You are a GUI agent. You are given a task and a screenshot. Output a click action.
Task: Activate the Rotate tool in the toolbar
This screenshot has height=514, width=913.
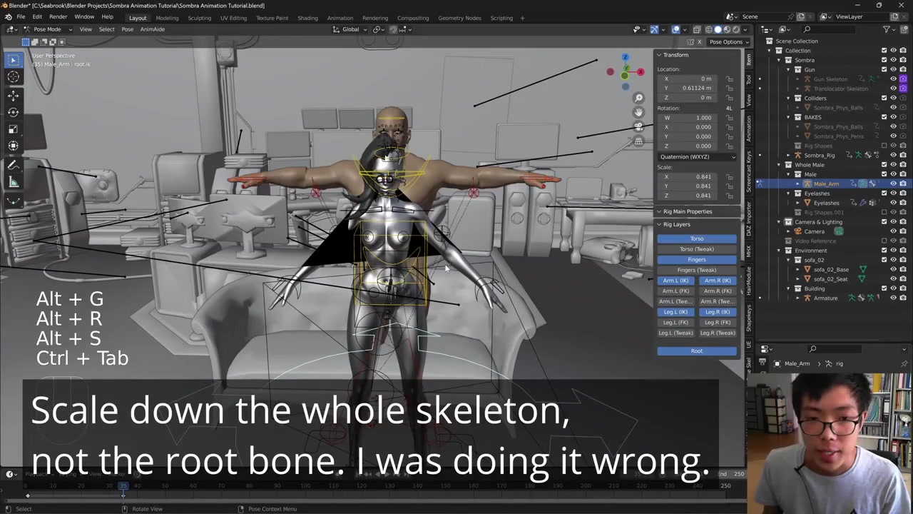coord(13,112)
